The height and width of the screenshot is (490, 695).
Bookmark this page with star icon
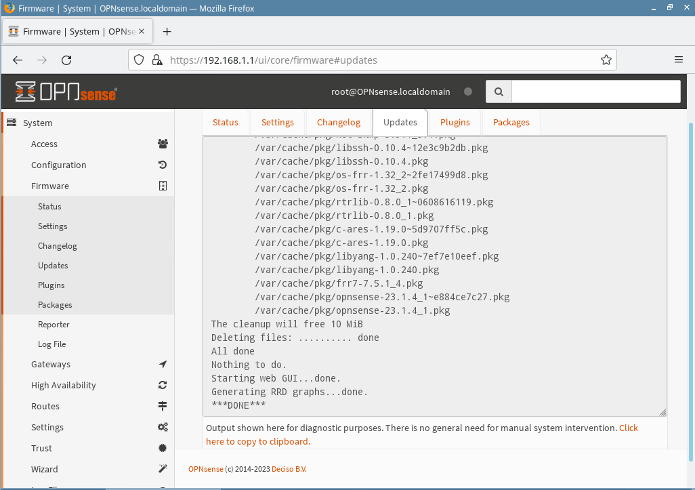point(606,60)
